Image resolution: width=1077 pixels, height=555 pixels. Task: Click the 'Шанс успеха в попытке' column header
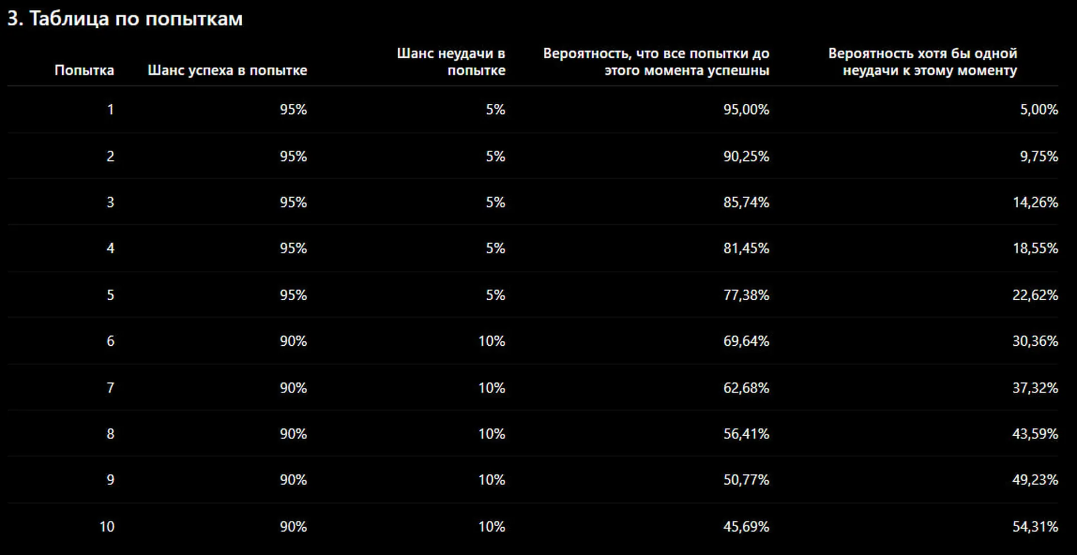[227, 70]
